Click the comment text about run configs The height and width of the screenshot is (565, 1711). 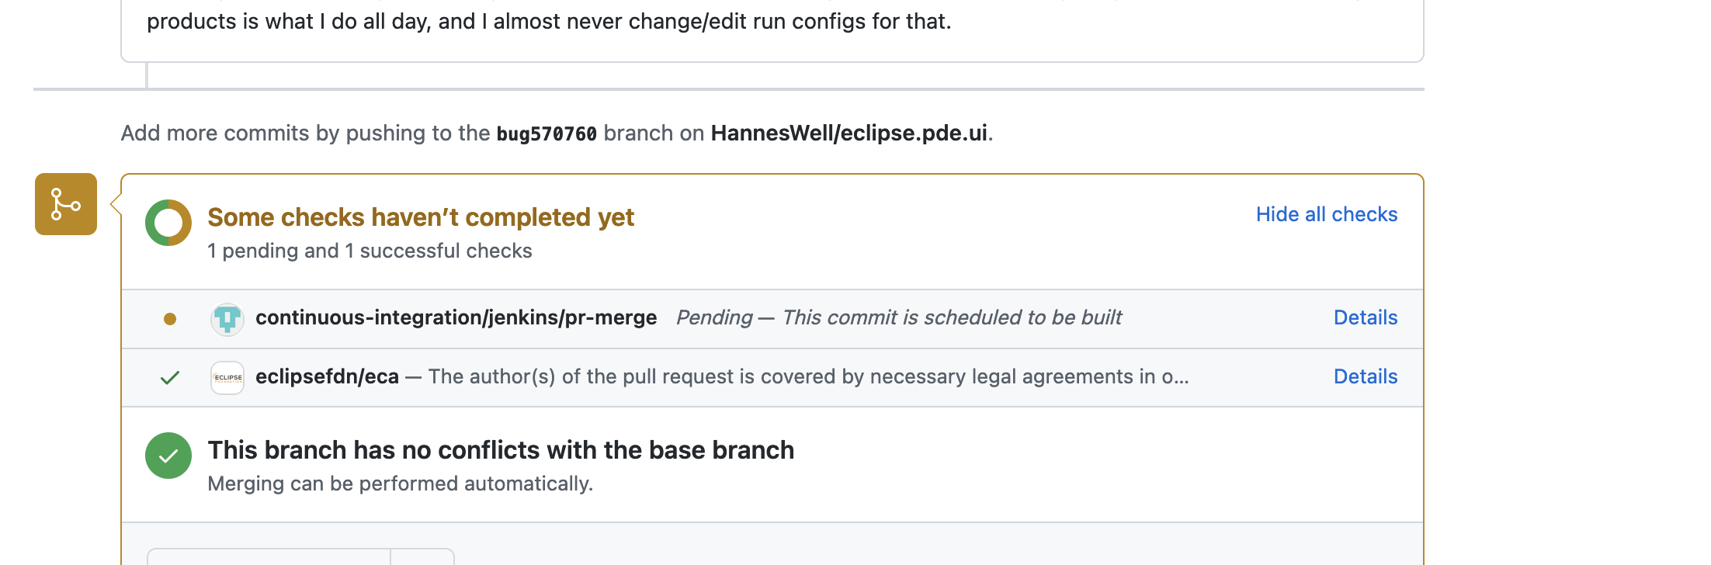point(549,22)
